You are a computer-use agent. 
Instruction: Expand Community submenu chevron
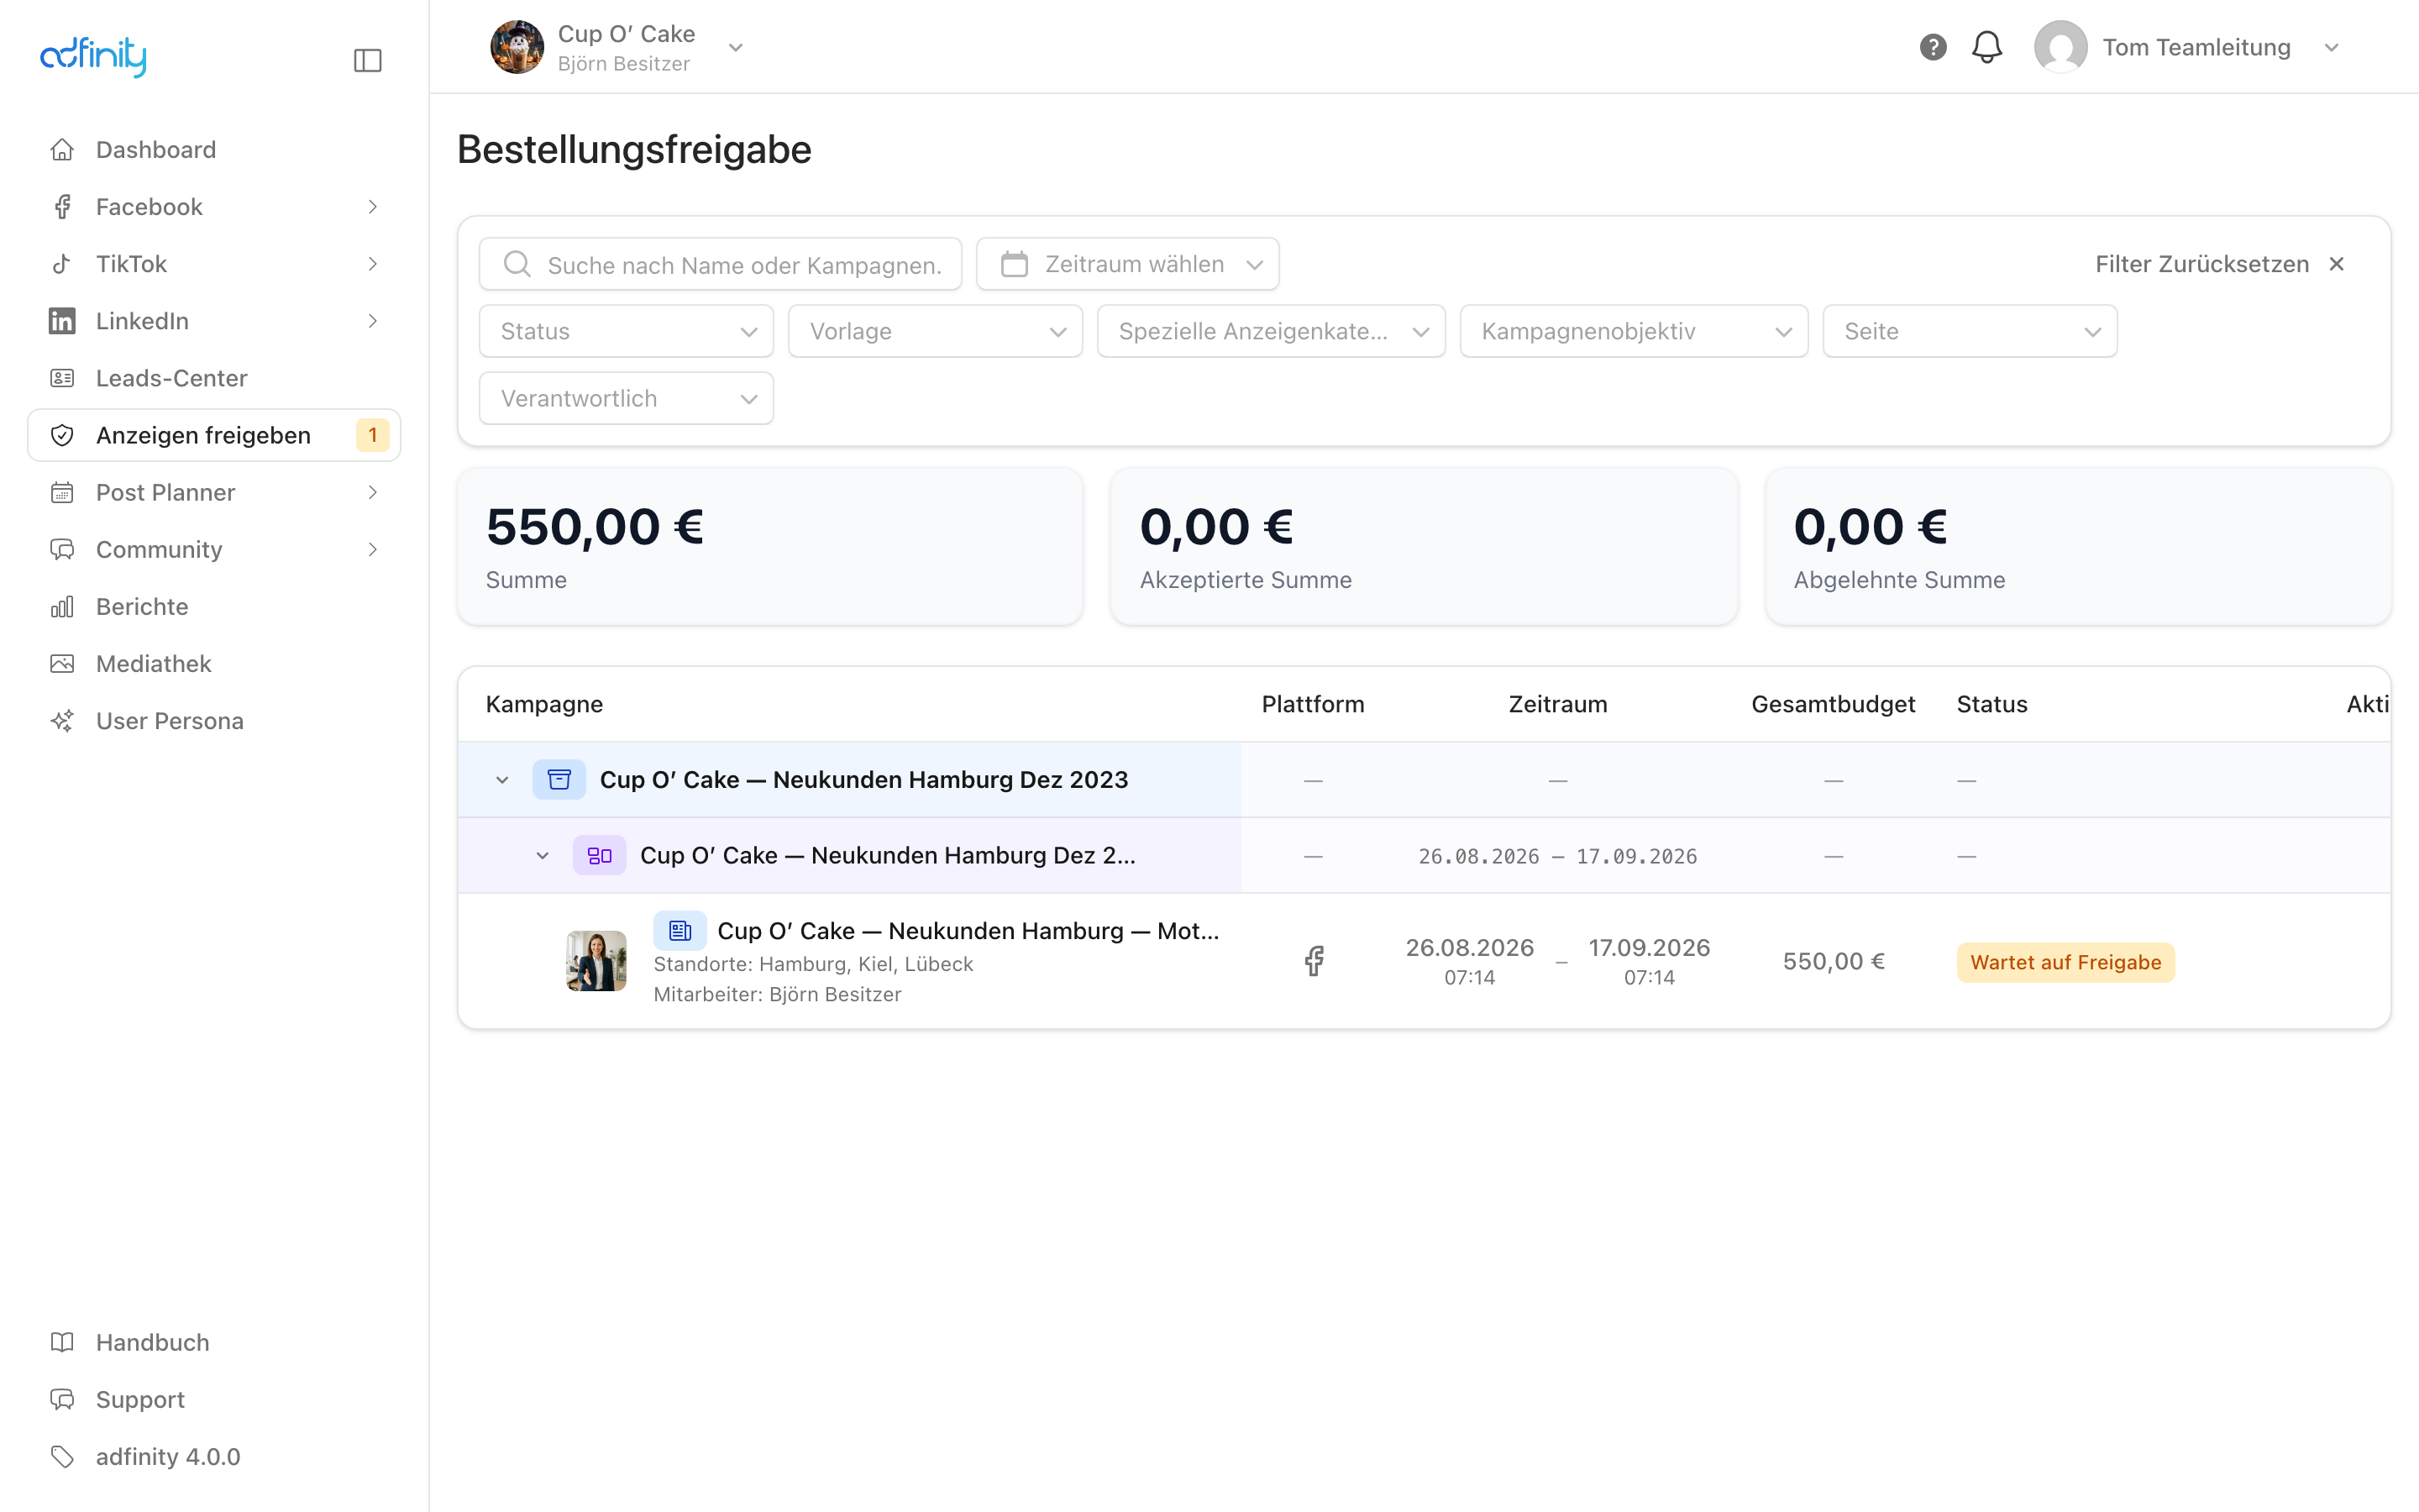tap(373, 548)
